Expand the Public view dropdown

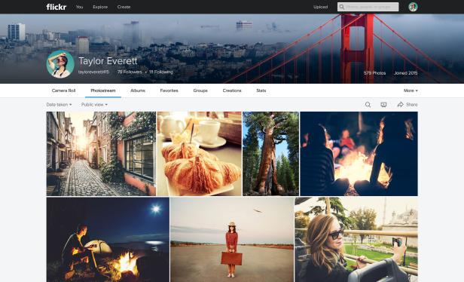(x=94, y=105)
